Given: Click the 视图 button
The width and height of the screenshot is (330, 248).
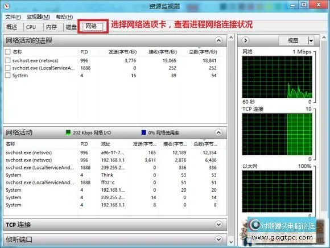Looking at the screenshot, I should pos(293,40).
